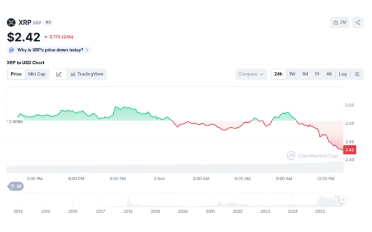This screenshot has height=232, width=372.
Task: Click the 'XRP to USD Chart' heading
Action: coord(26,63)
